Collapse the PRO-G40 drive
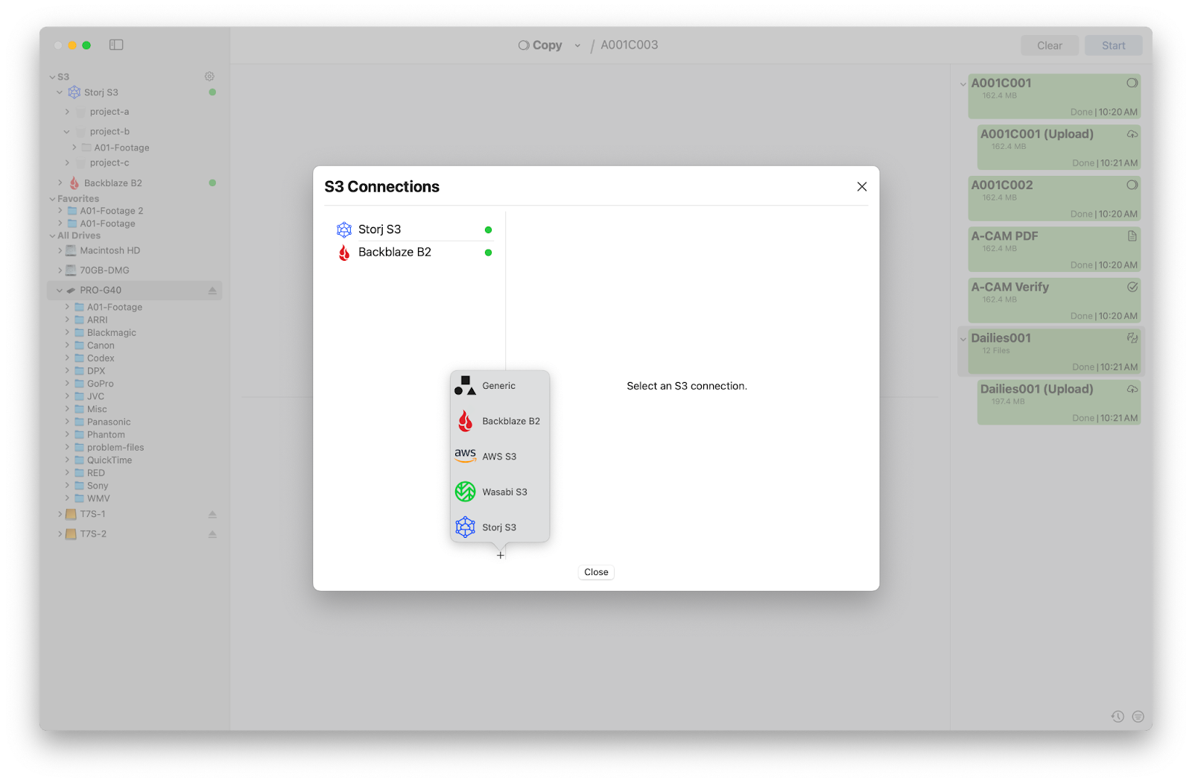Screen dimensions: 1192x783 coord(60,291)
